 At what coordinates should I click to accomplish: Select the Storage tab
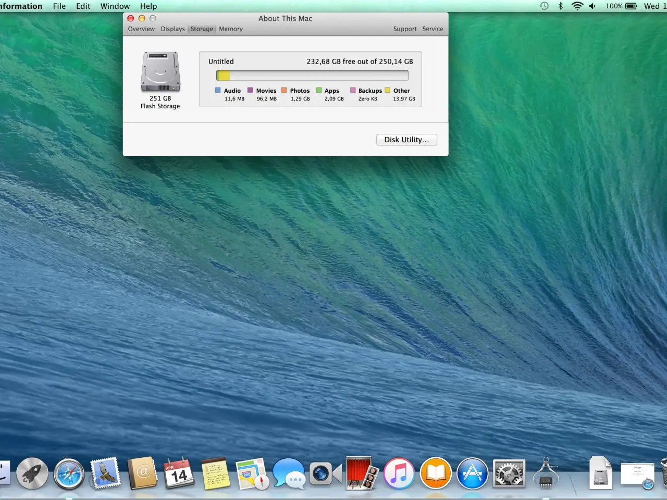coord(202,29)
